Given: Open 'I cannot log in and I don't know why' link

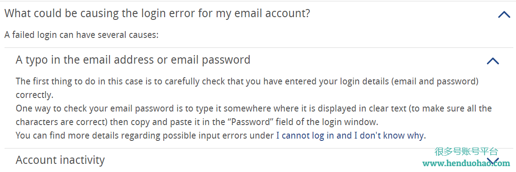Looking at the screenshot, I should click(350, 135).
